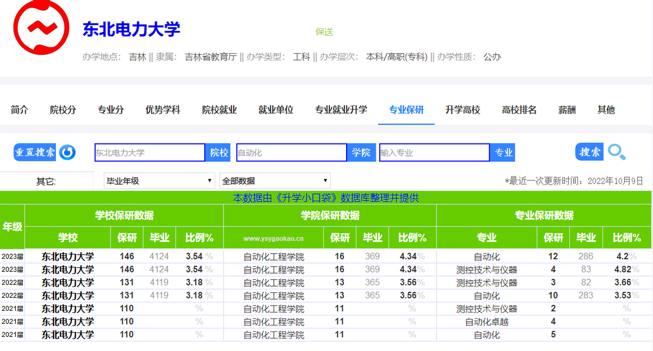Image resolution: width=653 pixels, height=351 pixels.
Task: Click the 283 graduates value
Action: [x=586, y=296]
